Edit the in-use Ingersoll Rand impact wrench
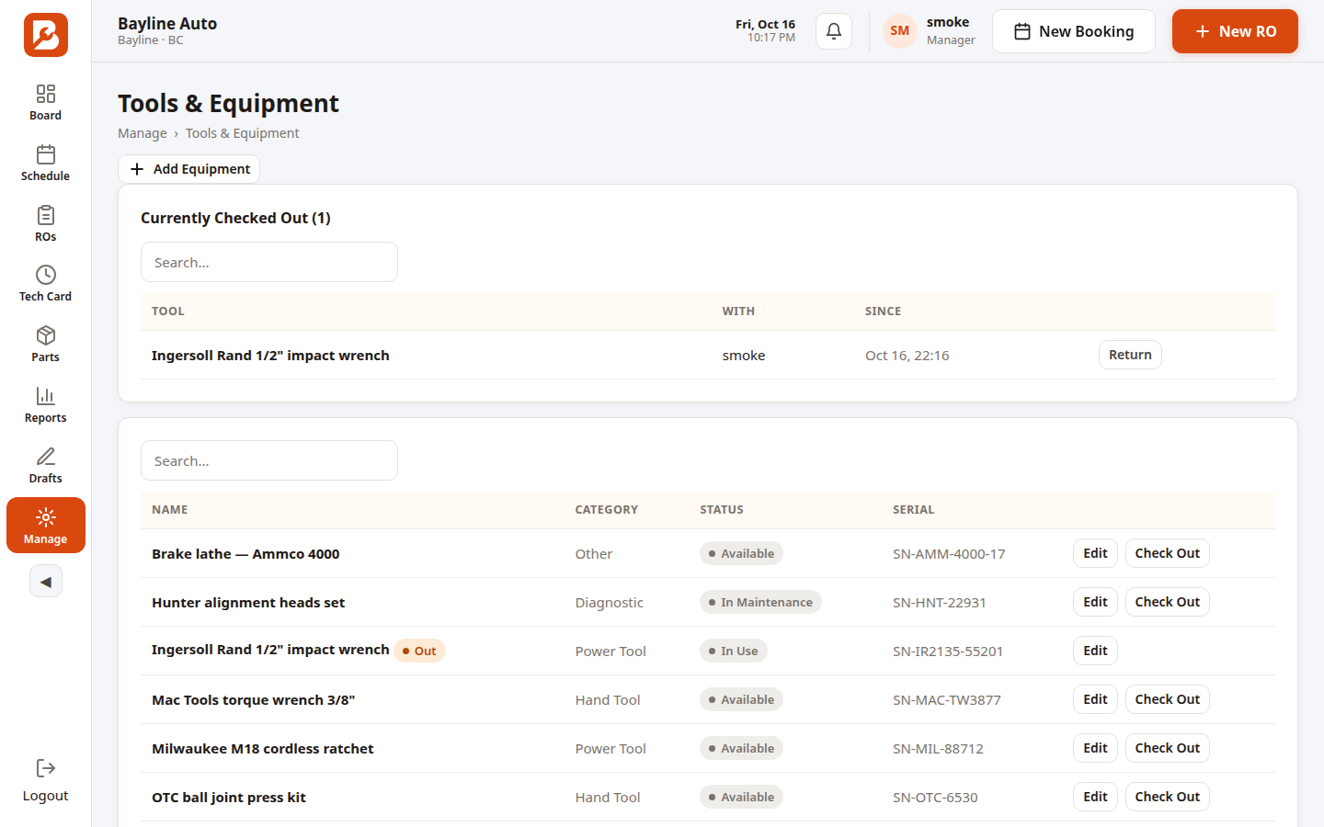The width and height of the screenshot is (1324, 827). click(x=1095, y=651)
